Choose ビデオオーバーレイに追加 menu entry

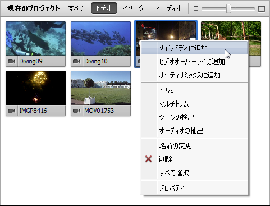click(x=194, y=62)
